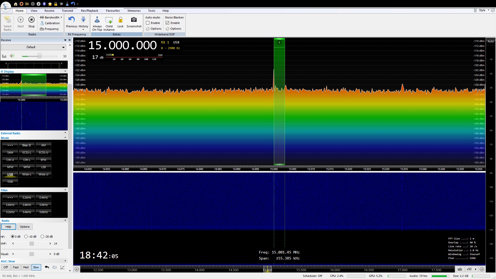The width and height of the screenshot is (496, 279).
Task: Mute audio with speaker icon
Action: pos(12,56)
